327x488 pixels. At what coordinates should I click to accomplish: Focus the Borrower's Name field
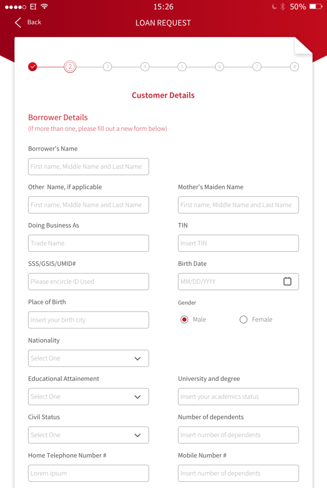(89, 166)
